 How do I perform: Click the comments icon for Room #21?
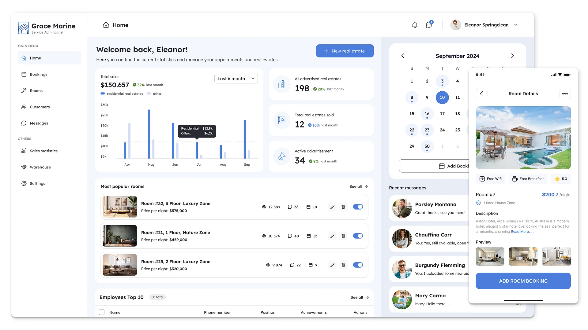[290, 236]
